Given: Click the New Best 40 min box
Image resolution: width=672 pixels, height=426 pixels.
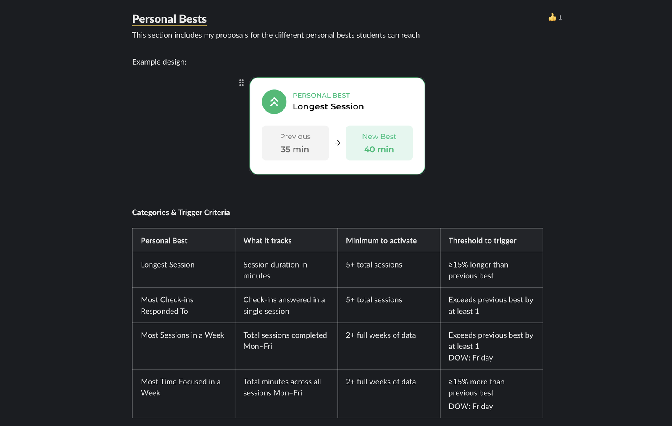Looking at the screenshot, I should (379, 143).
